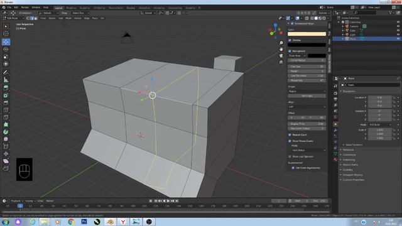Open the Align Left dropdown
Image resolution: width=402 pixels, height=226 pixels.
tap(307, 107)
